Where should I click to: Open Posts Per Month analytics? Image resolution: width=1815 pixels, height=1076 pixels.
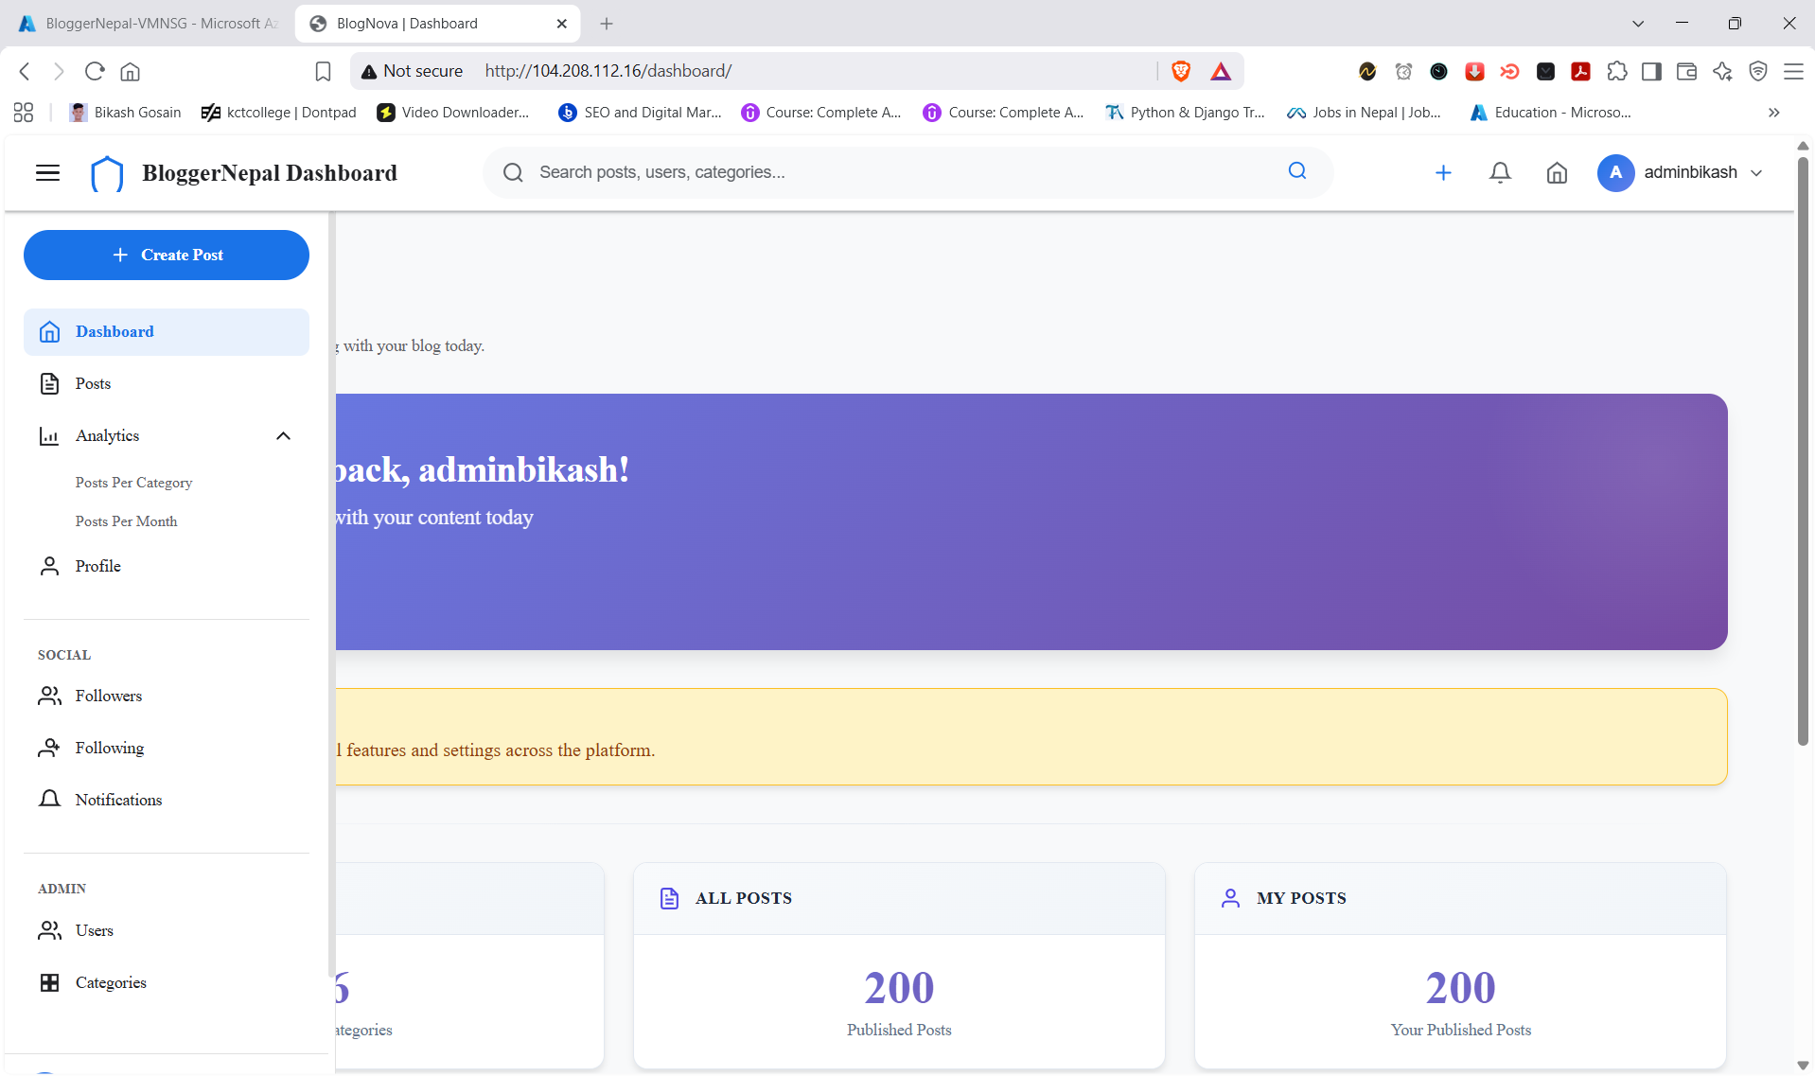[126, 521]
